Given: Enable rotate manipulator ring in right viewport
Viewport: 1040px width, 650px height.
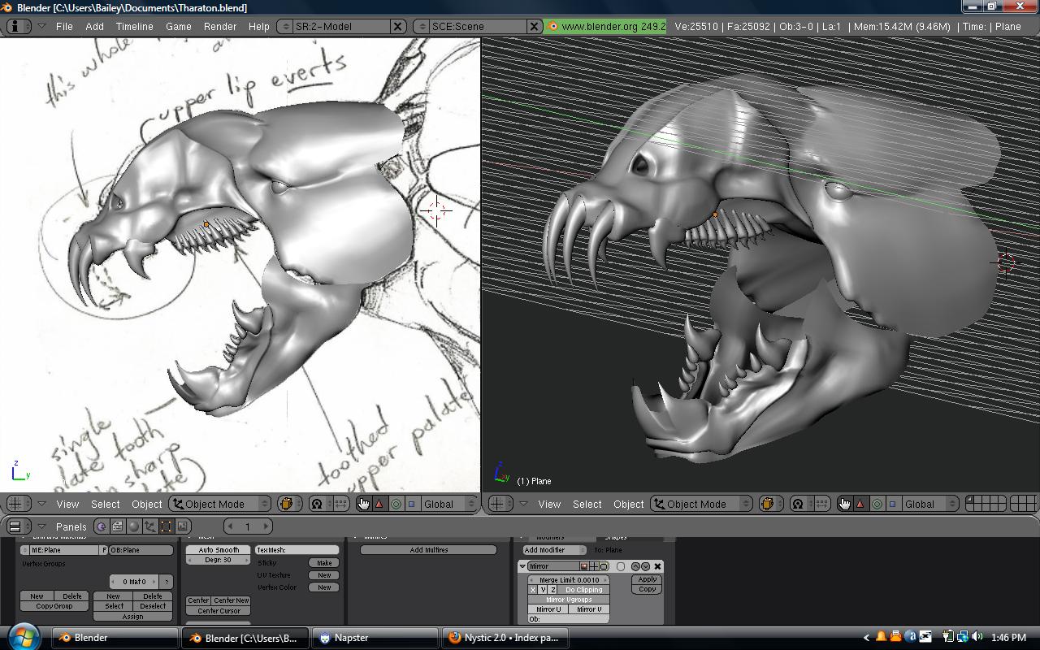Looking at the screenshot, I should 877,504.
